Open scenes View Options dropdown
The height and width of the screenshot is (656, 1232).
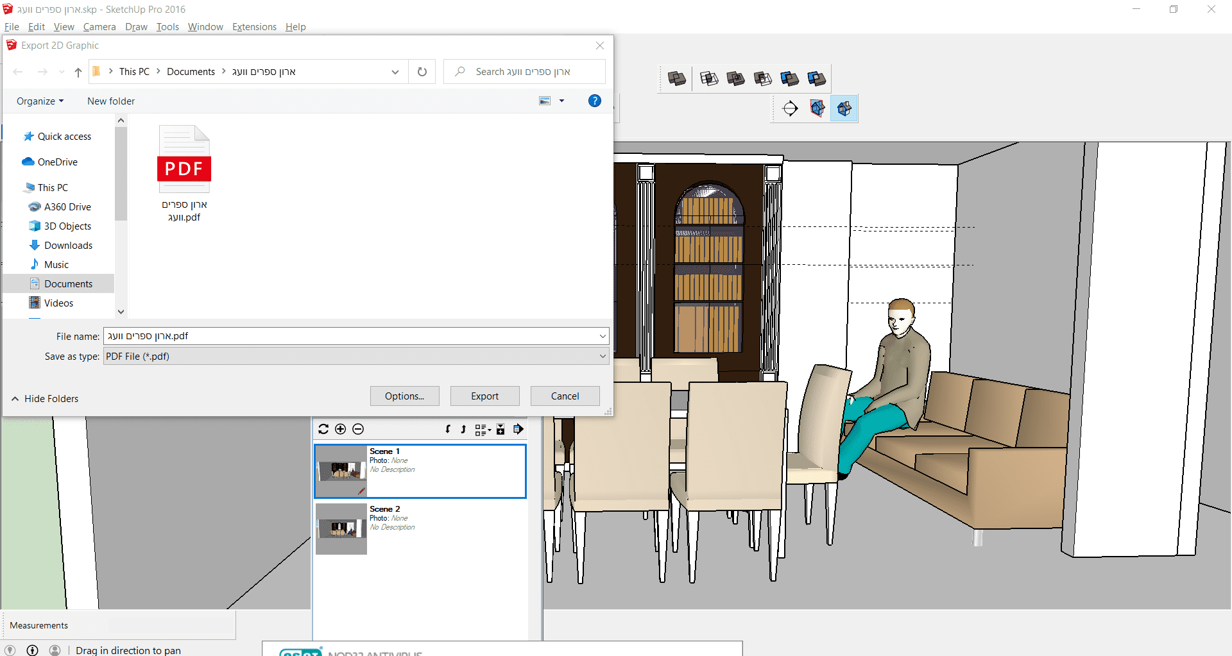tap(483, 430)
